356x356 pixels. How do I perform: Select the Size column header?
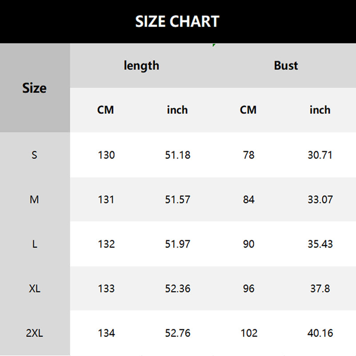(34, 88)
